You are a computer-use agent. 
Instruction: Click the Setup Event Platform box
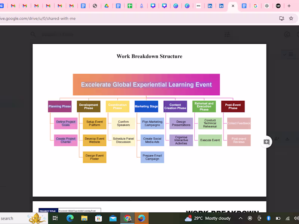[95, 123]
